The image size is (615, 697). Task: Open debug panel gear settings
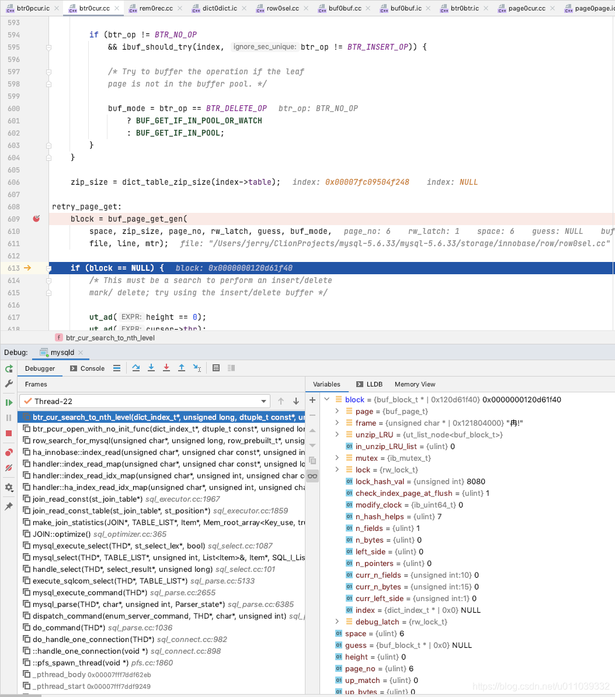[9, 487]
